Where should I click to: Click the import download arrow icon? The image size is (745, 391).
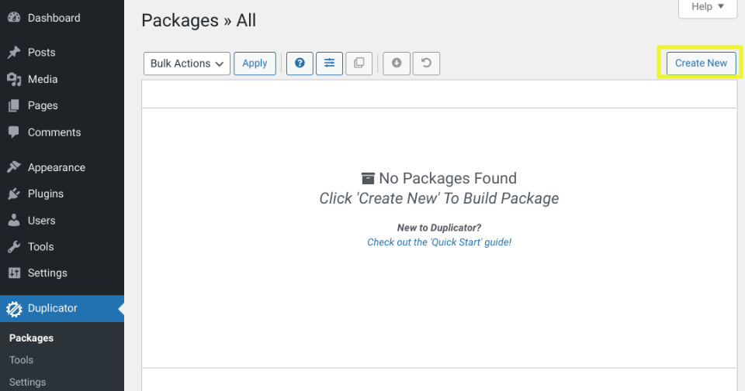tap(397, 63)
